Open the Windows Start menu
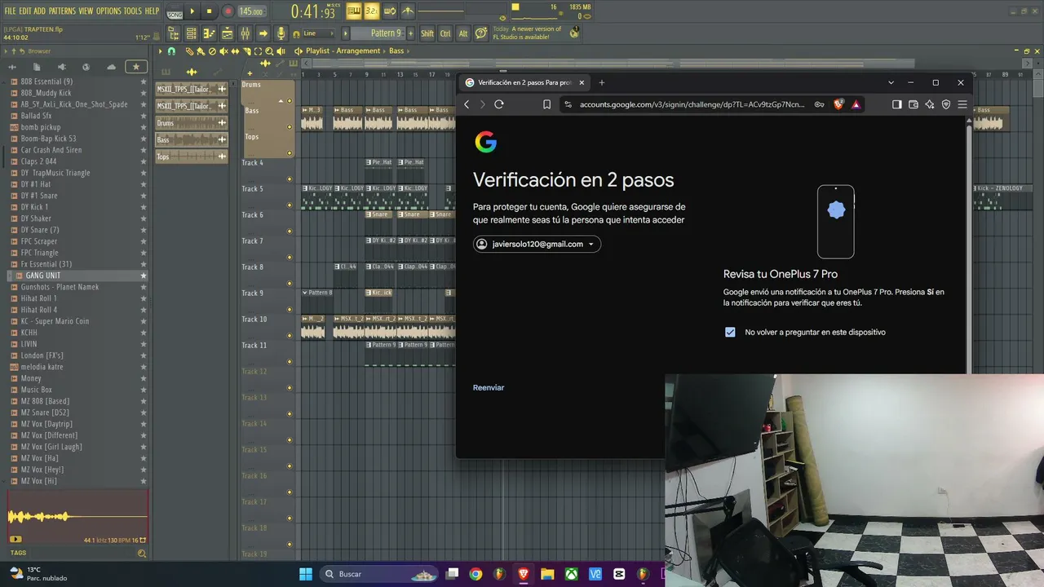 (x=306, y=574)
